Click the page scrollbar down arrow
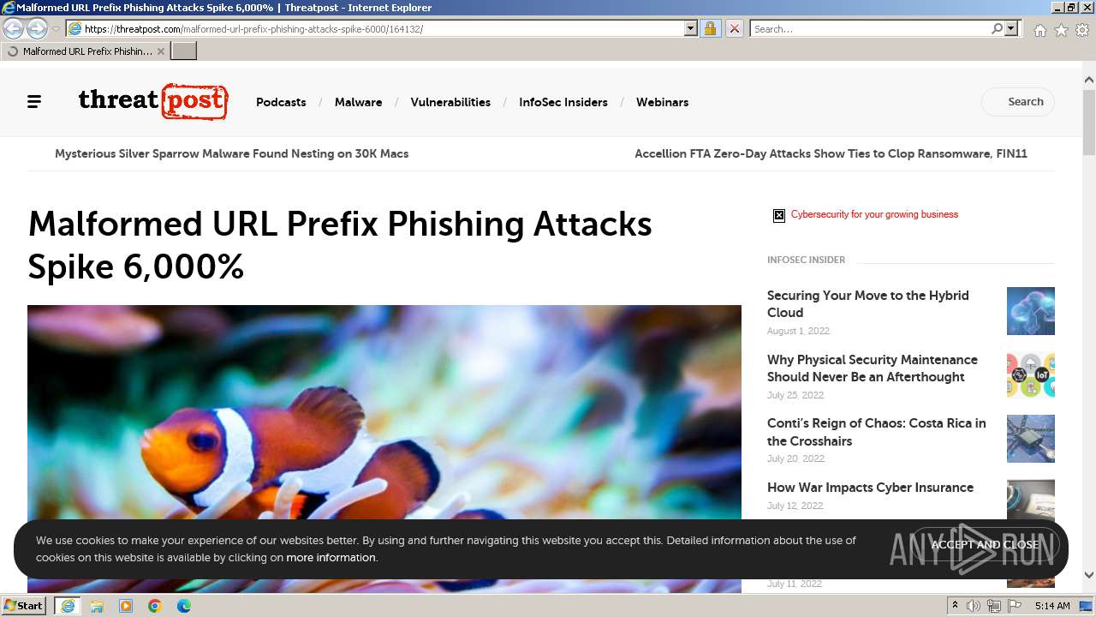This screenshot has height=617, width=1096. click(1089, 575)
